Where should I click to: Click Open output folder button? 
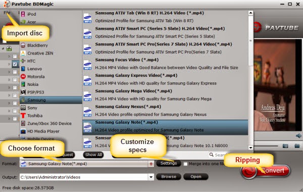click(196, 176)
